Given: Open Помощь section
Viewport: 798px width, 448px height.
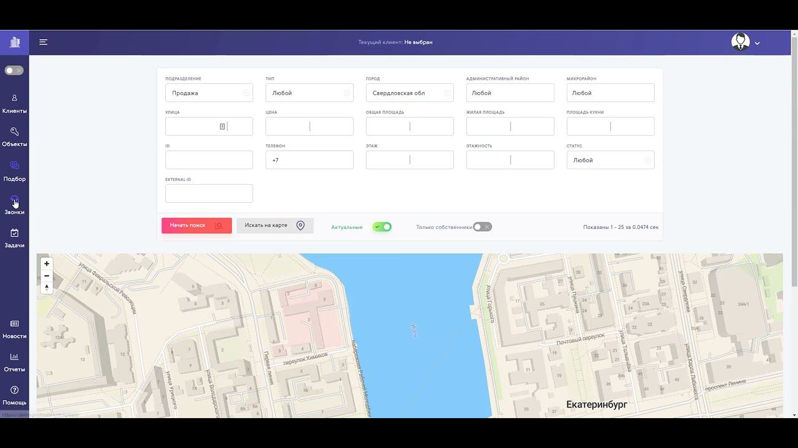Looking at the screenshot, I should [14, 396].
